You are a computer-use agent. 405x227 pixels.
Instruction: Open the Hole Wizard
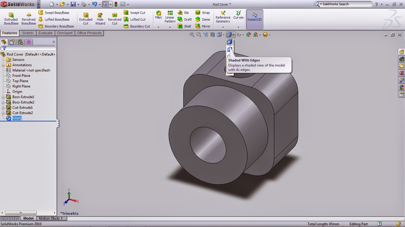100,19
